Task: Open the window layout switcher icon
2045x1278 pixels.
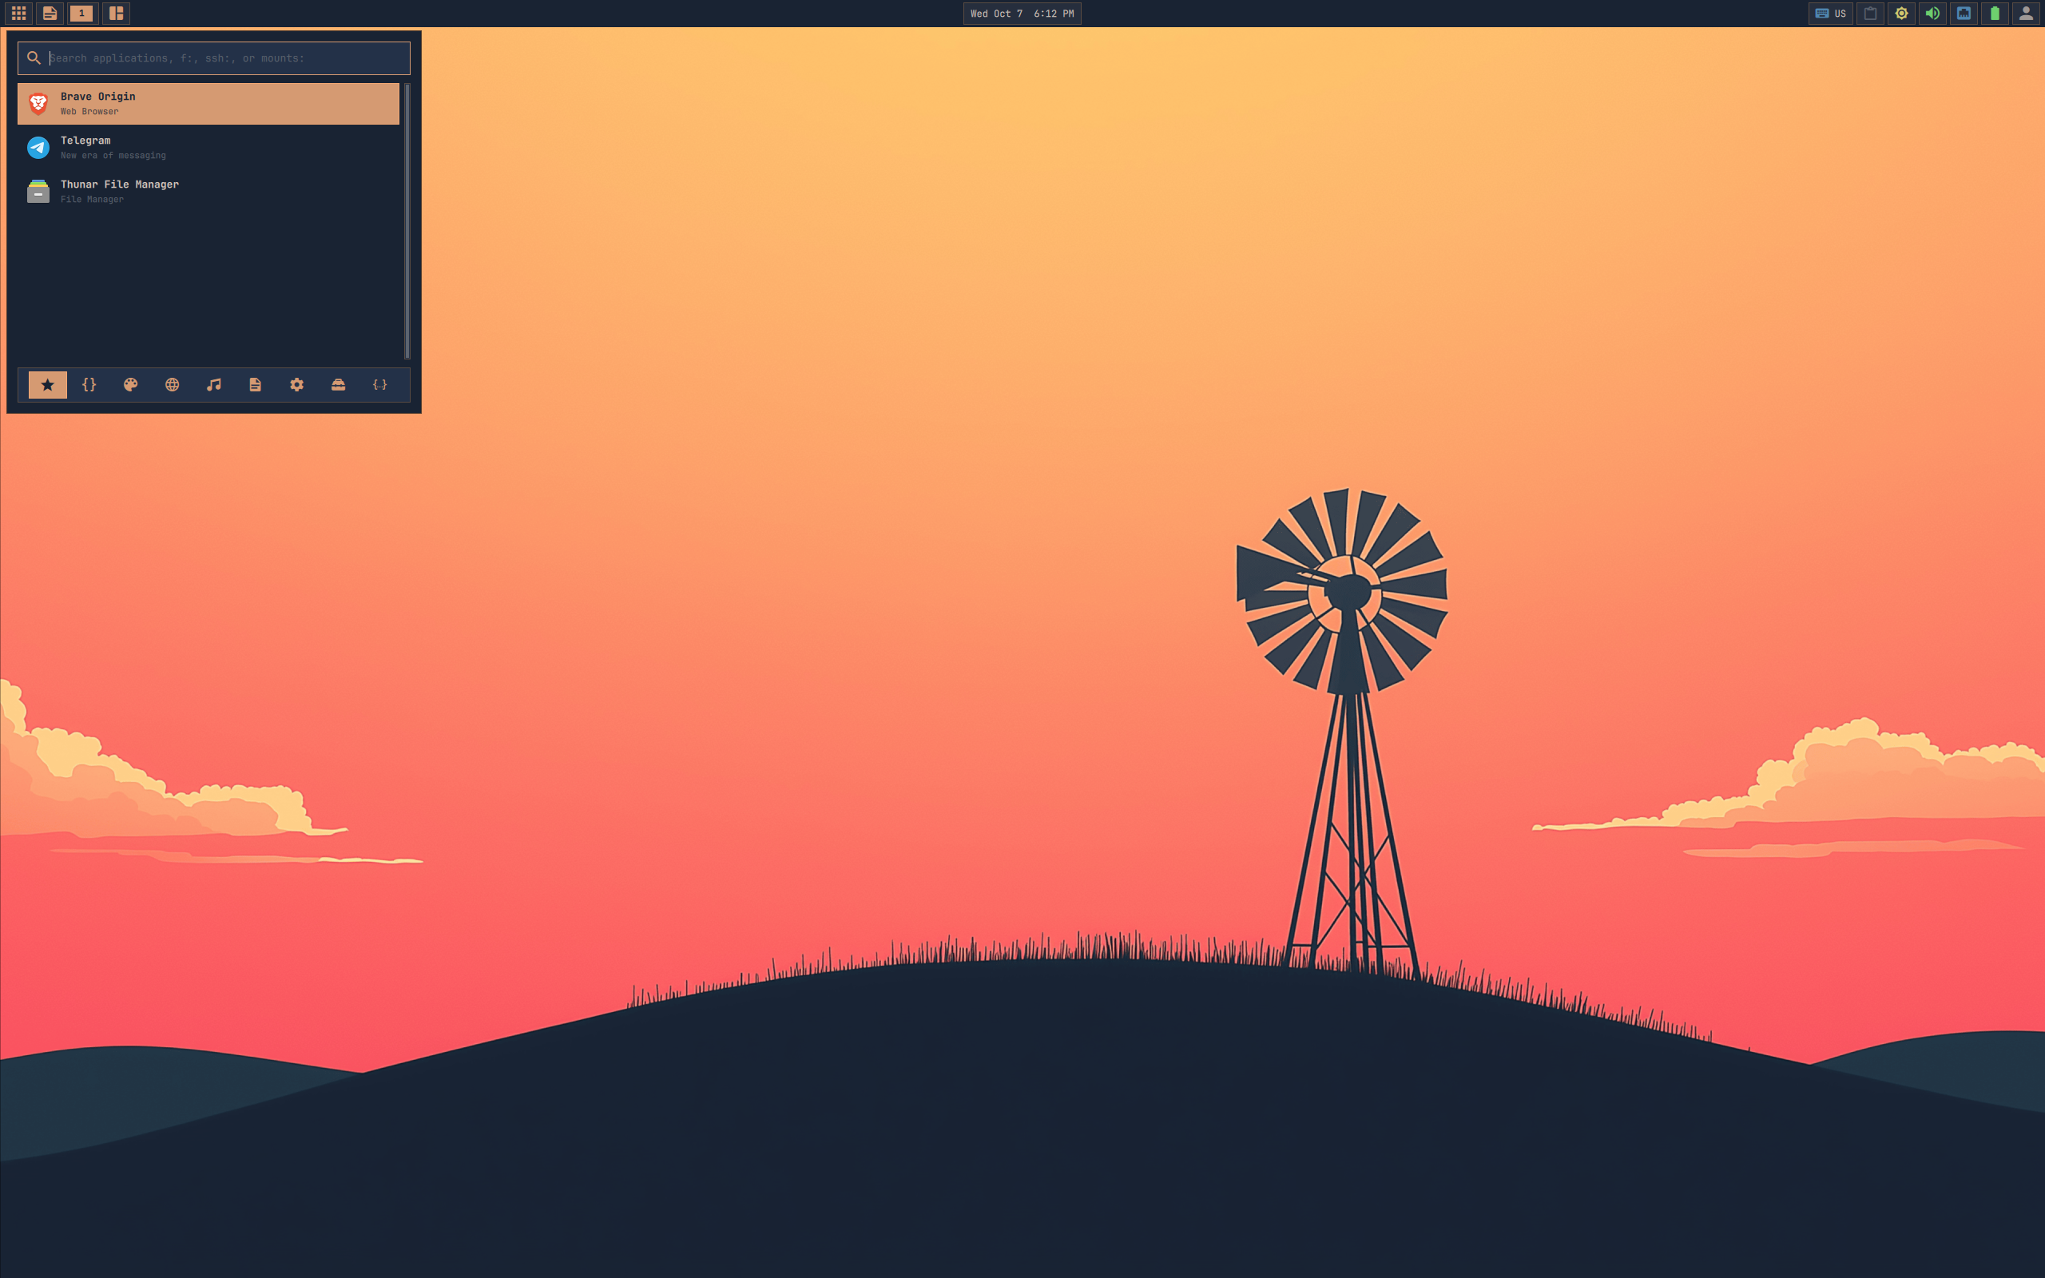Action: pyautogui.click(x=116, y=14)
